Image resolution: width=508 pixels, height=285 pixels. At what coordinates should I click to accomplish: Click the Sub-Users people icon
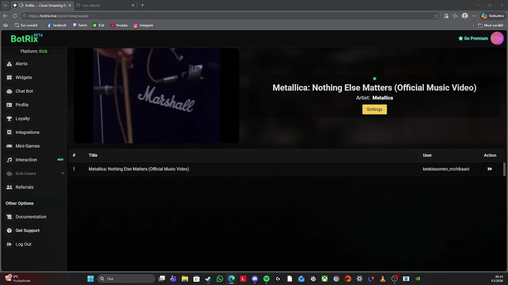click(9, 173)
